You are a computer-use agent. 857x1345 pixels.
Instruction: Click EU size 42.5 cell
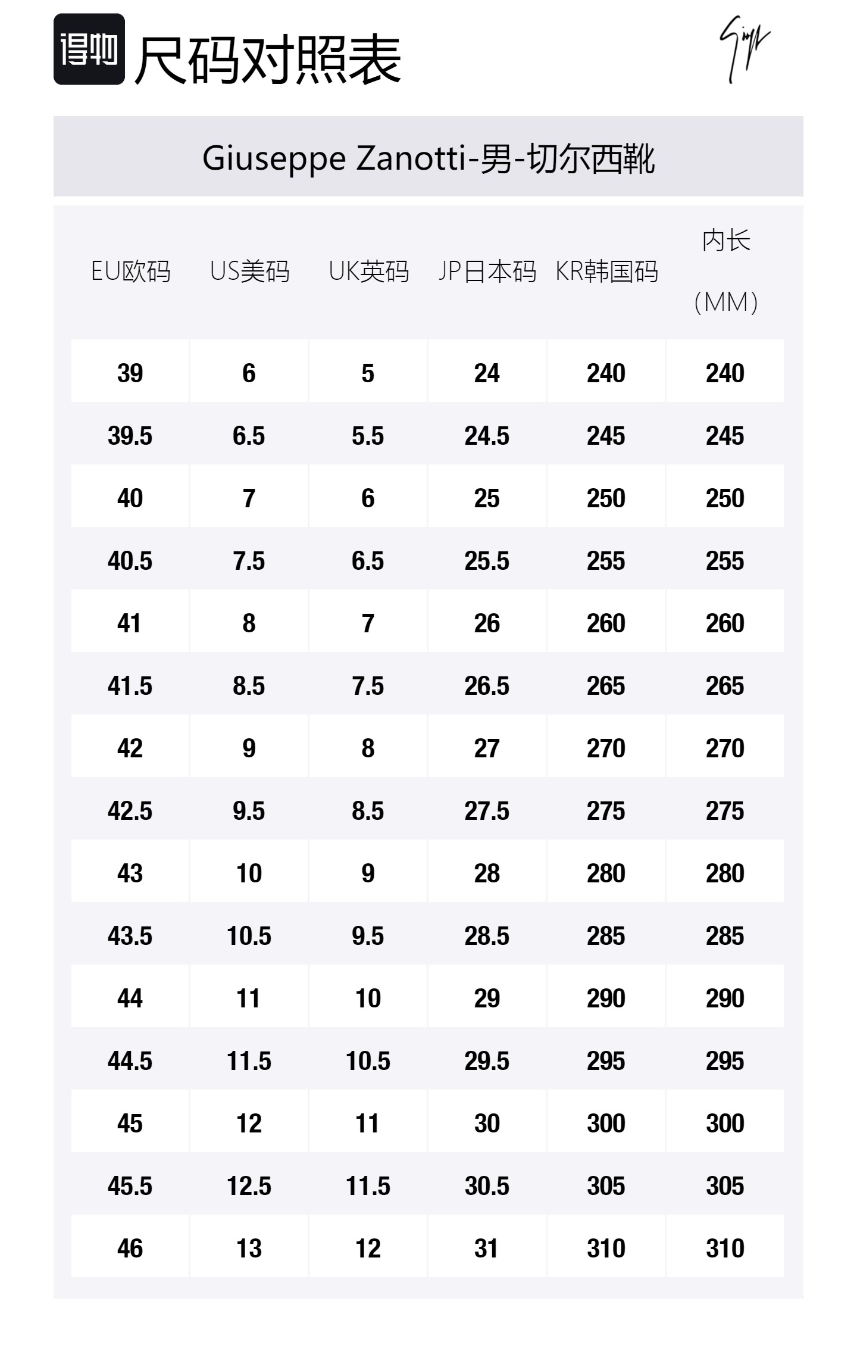click(x=130, y=811)
